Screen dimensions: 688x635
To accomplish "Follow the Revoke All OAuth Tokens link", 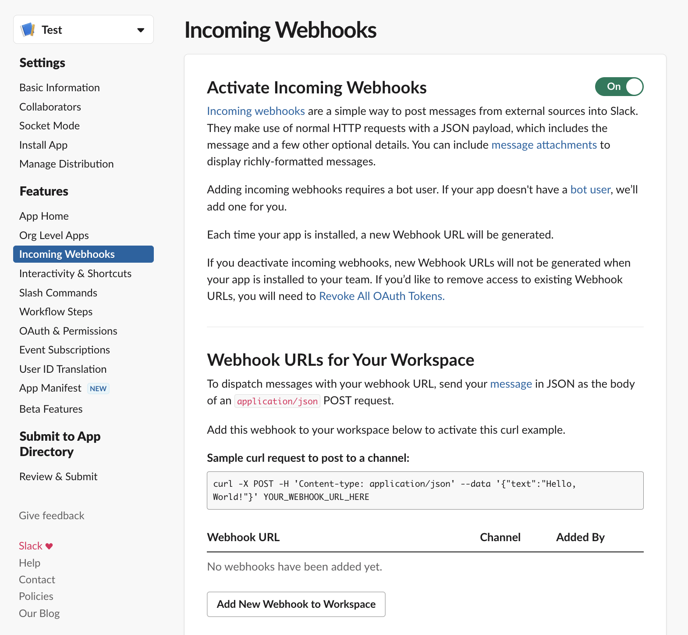I will tap(382, 296).
